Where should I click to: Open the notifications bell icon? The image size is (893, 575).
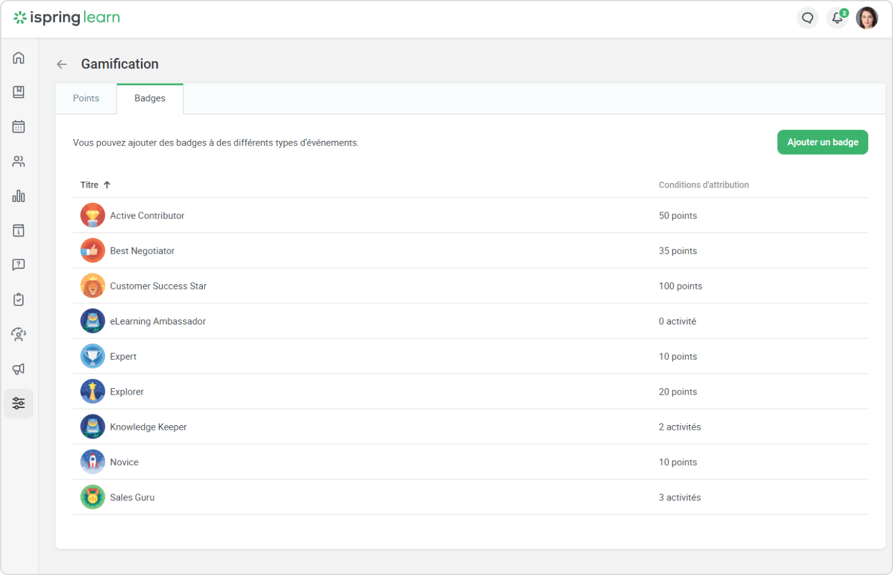838,18
